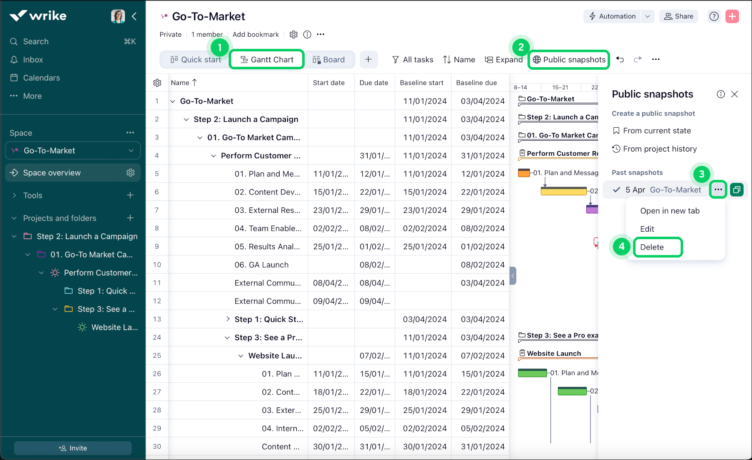
Task: Create snapshot From current state
Action: [656, 131]
